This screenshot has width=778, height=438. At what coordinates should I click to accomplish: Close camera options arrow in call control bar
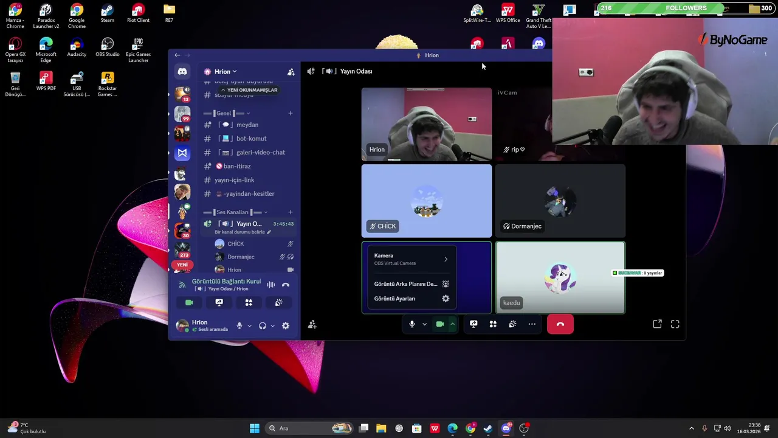pos(452,324)
